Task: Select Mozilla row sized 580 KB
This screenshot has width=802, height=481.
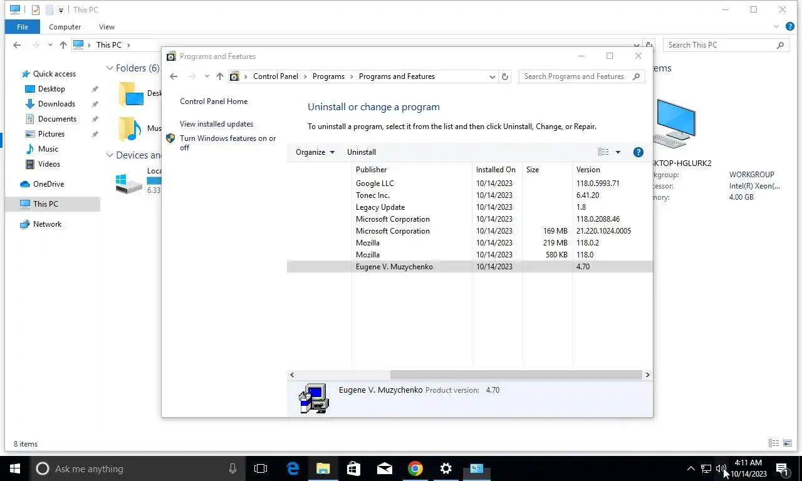Action: click(469, 255)
